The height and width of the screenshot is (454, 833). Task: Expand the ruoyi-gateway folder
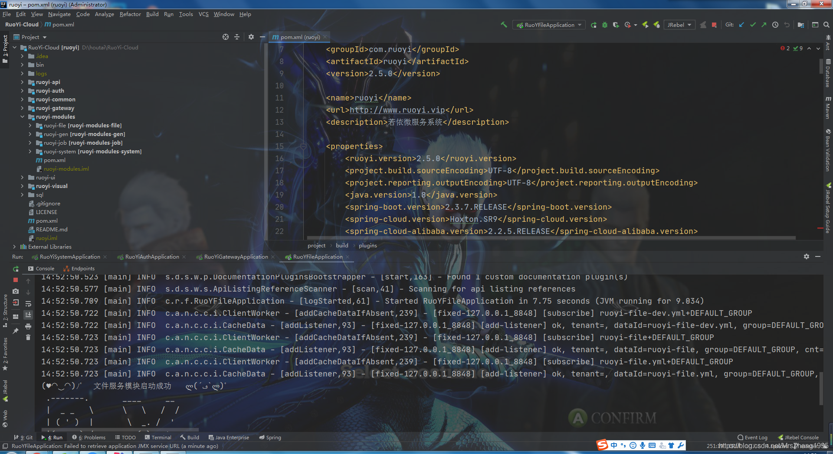23,108
